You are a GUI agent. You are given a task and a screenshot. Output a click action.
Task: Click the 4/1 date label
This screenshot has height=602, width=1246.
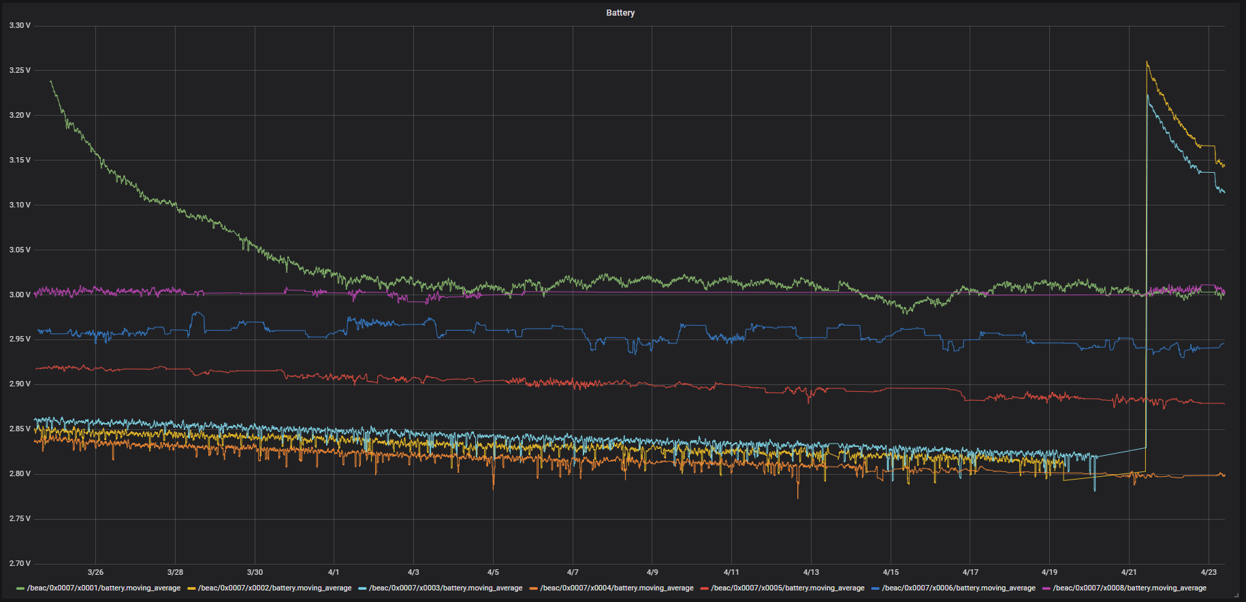coord(334,572)
